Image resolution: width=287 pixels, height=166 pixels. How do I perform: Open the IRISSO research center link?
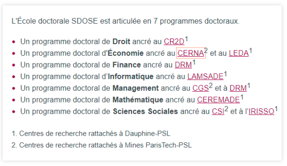click(x=261, y=112)
